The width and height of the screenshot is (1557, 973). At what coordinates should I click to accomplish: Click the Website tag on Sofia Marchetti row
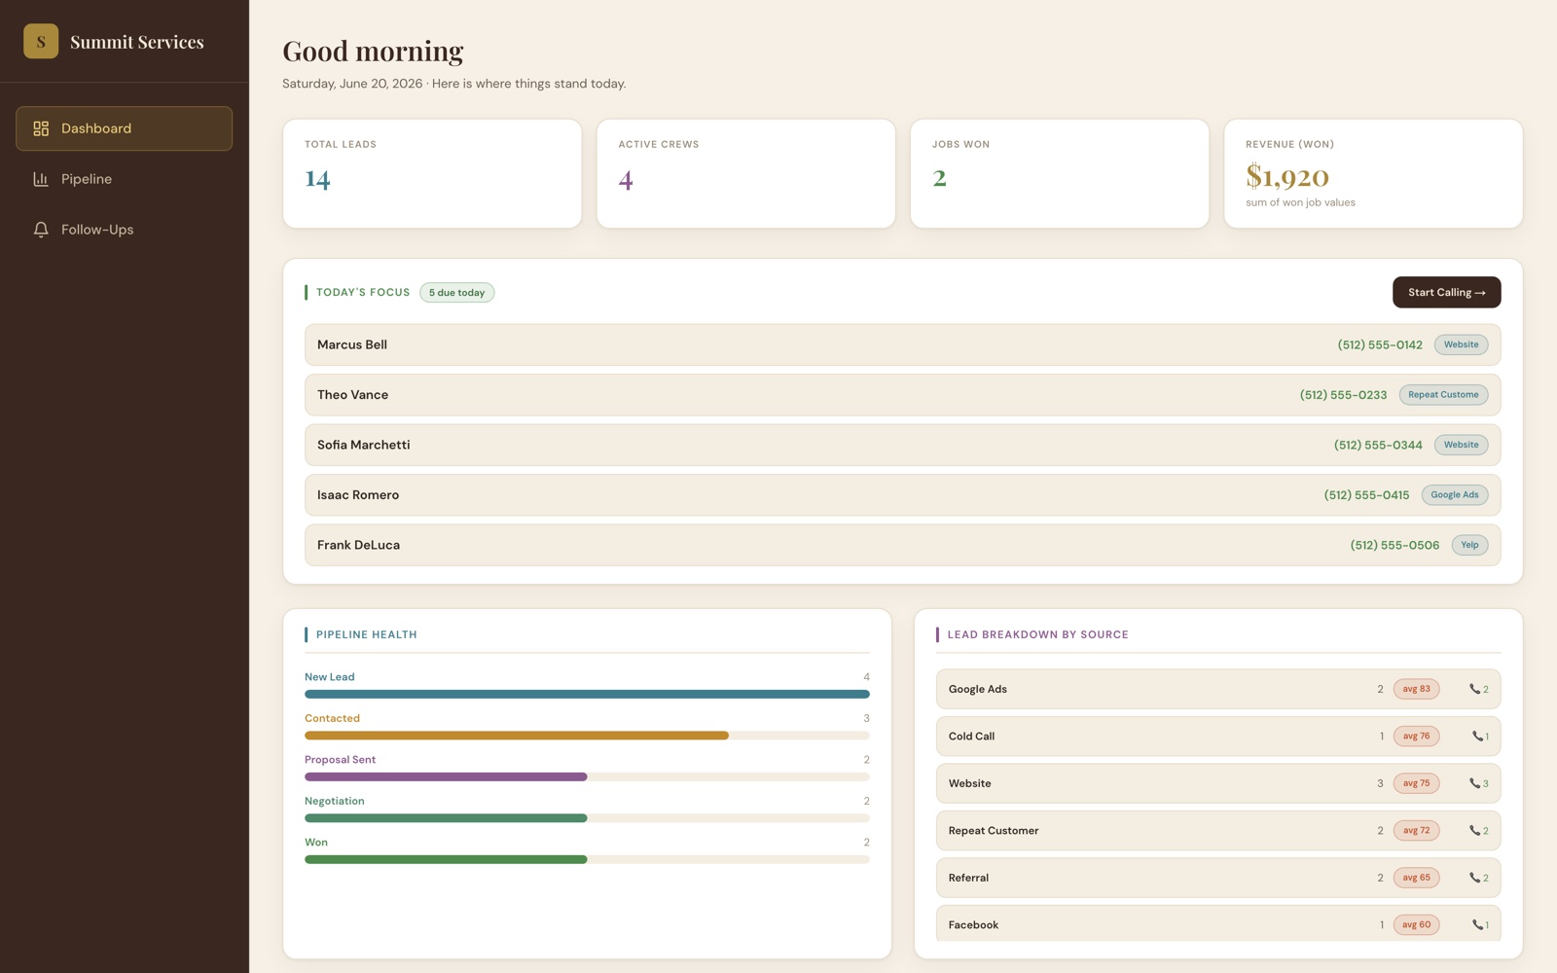pos(1461,445)
